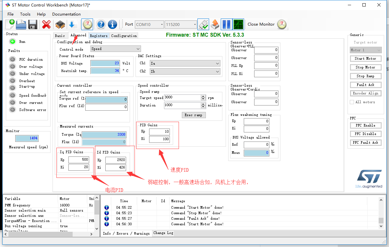Viewport: 389px width, 247px height.
Task: Open the Tools menu
Action: point(25,14)
